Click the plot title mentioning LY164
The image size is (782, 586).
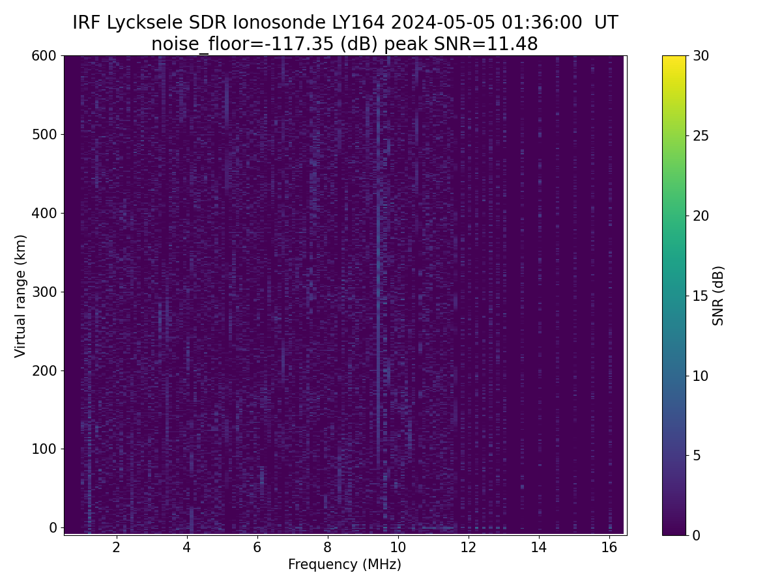[x=345, y=23]
